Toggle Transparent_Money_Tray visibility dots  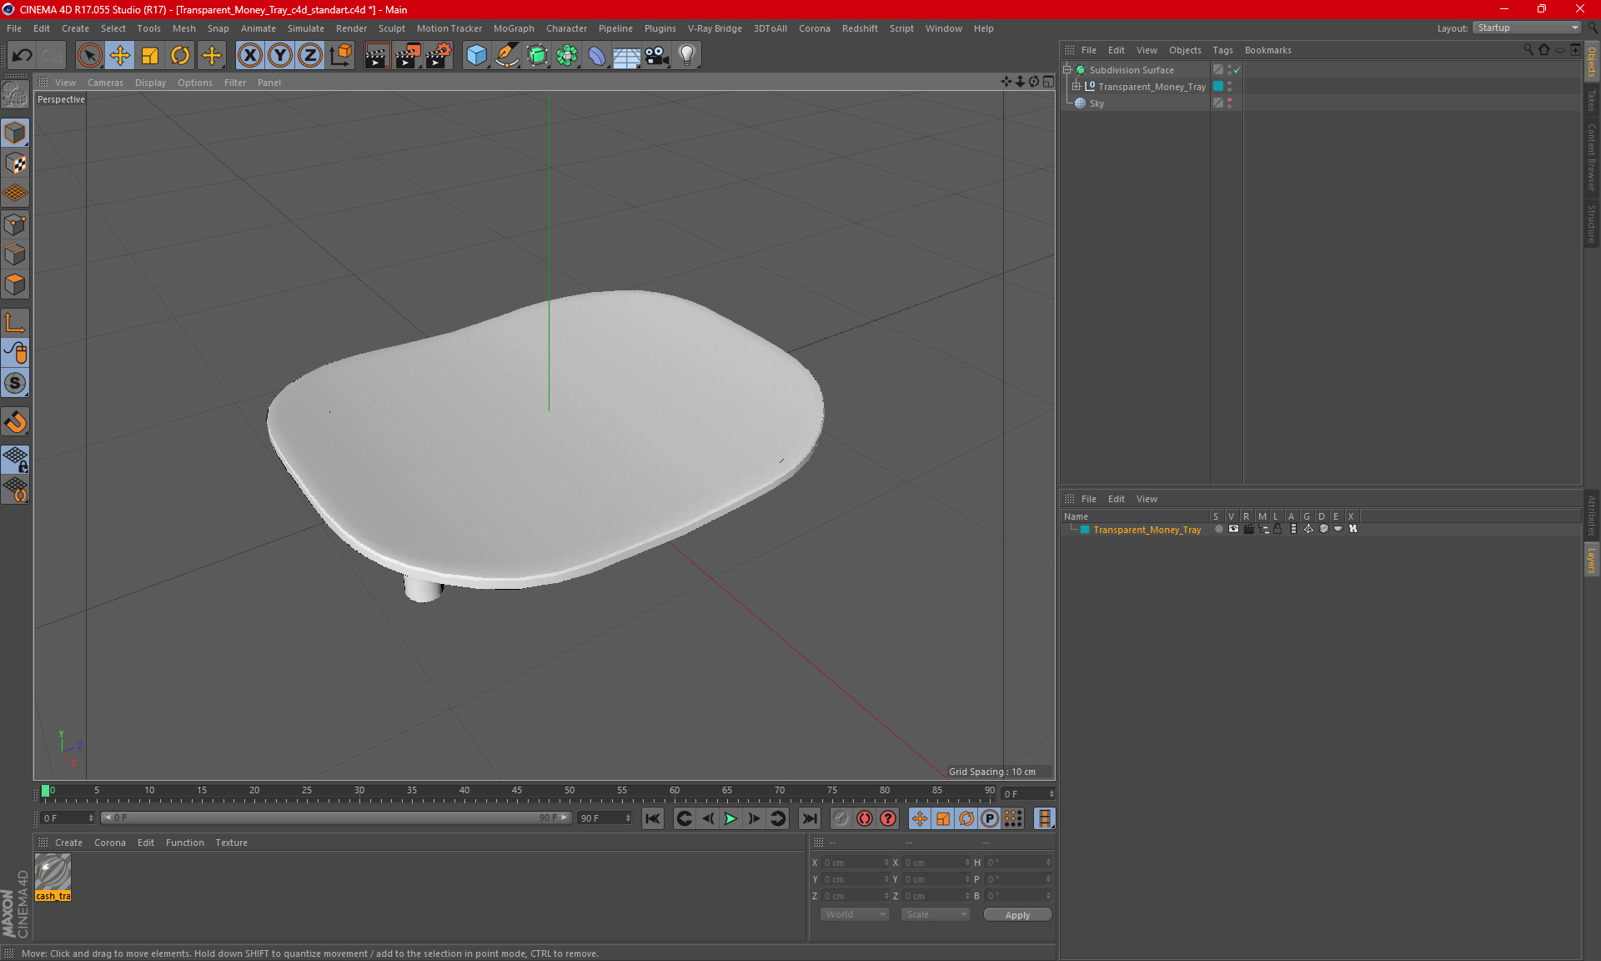pos(1230,87)
